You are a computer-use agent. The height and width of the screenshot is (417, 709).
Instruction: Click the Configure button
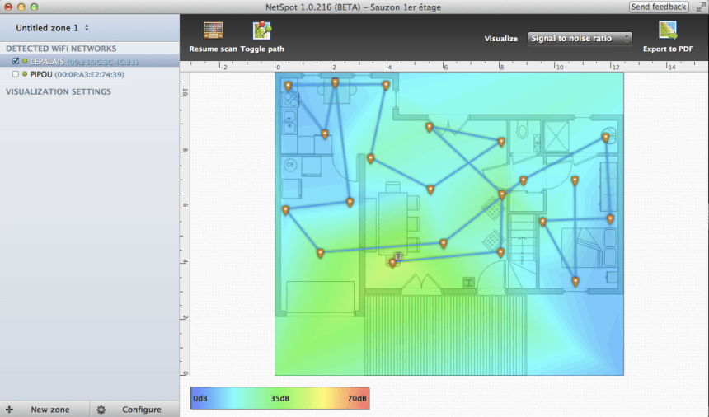pos(141,410)
